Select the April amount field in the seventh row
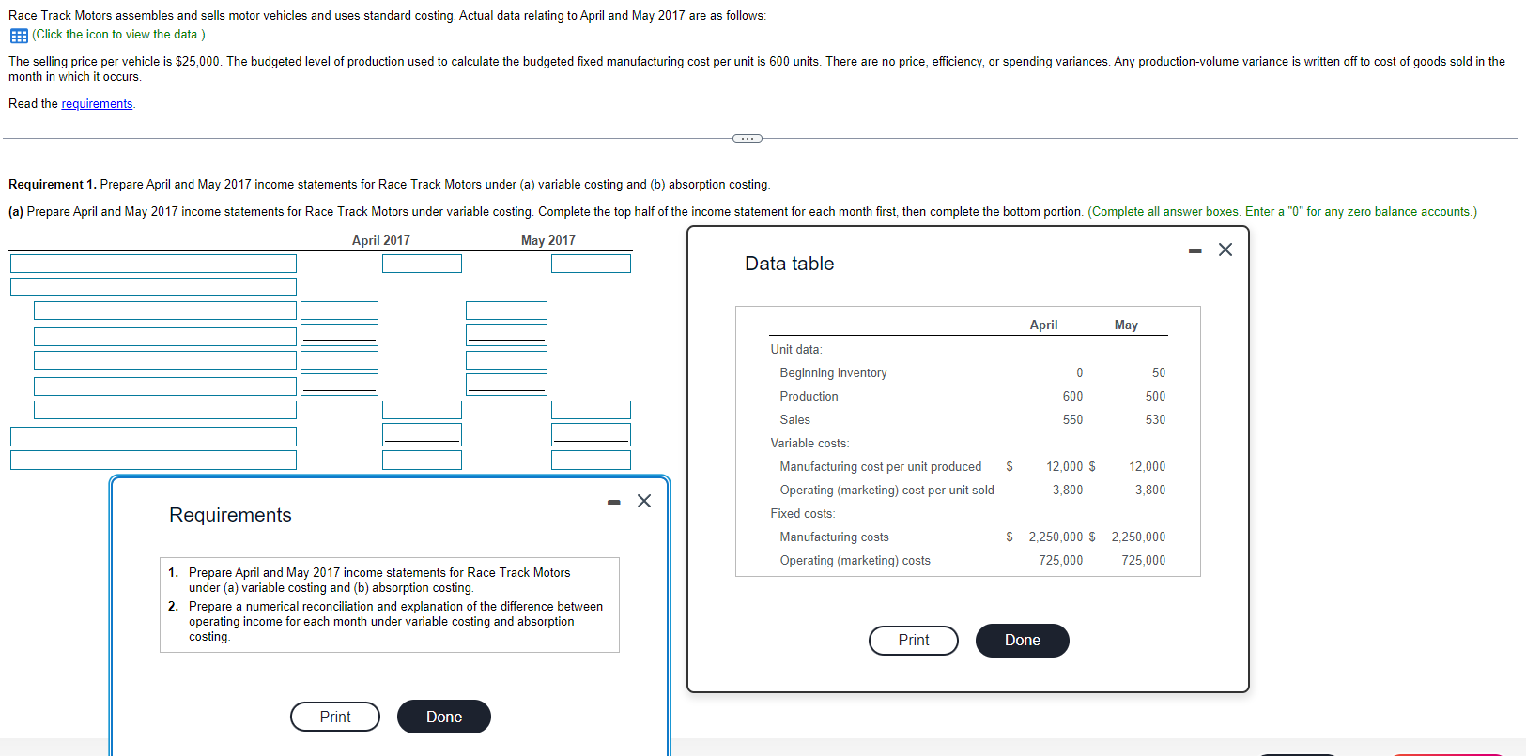The width and height of the screenshot is (1526, 756). tap(422, 410)
